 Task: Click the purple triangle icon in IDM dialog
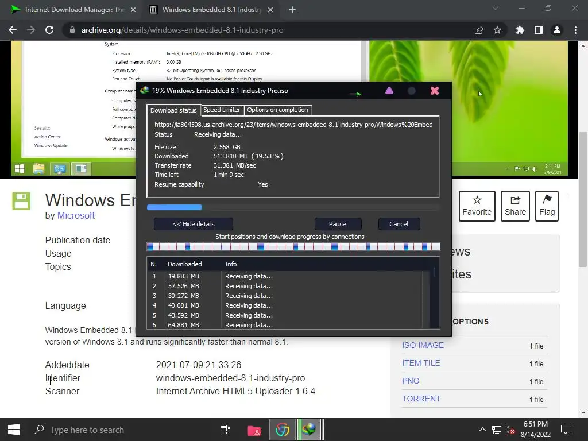[389, 91]
